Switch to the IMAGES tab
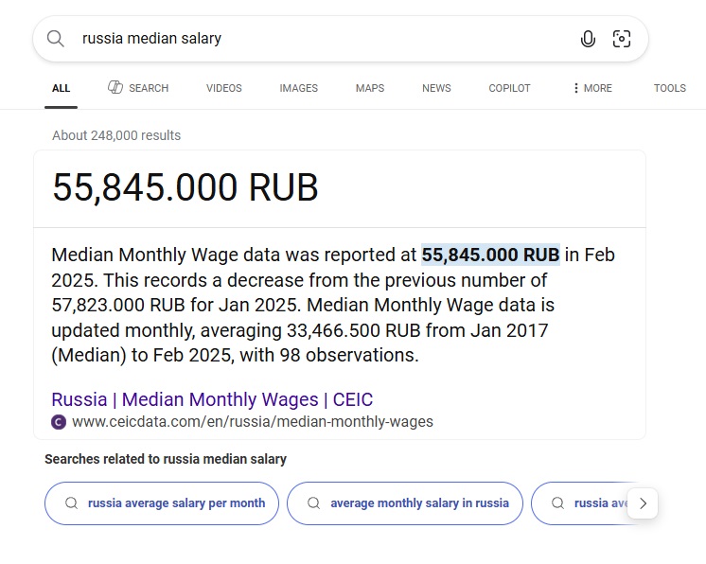This screenshot has height=564, width=706. click(x=298, y=88)
